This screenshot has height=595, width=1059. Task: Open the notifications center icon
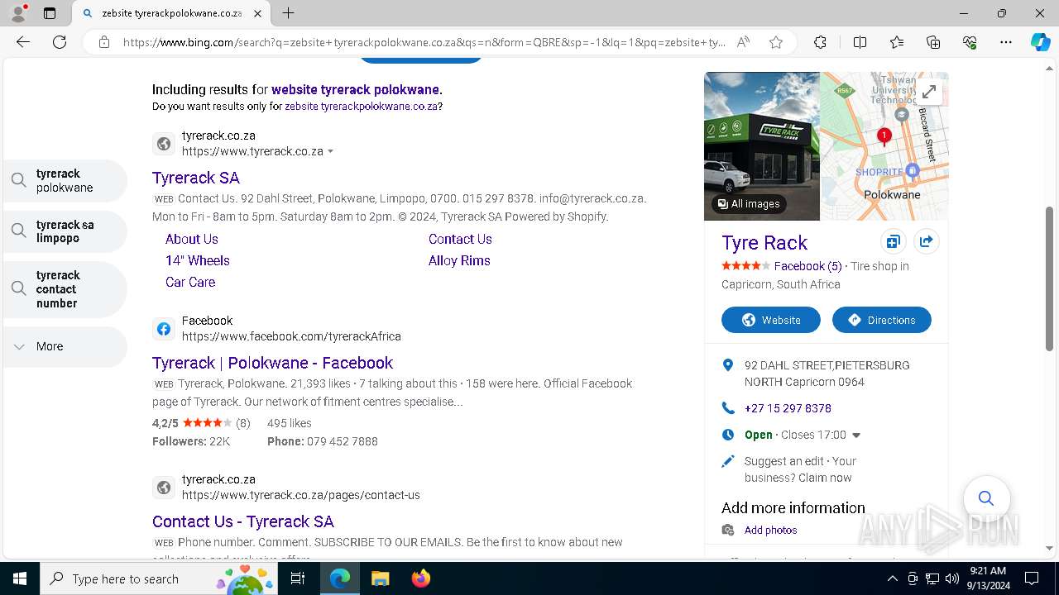(1032, 578)
